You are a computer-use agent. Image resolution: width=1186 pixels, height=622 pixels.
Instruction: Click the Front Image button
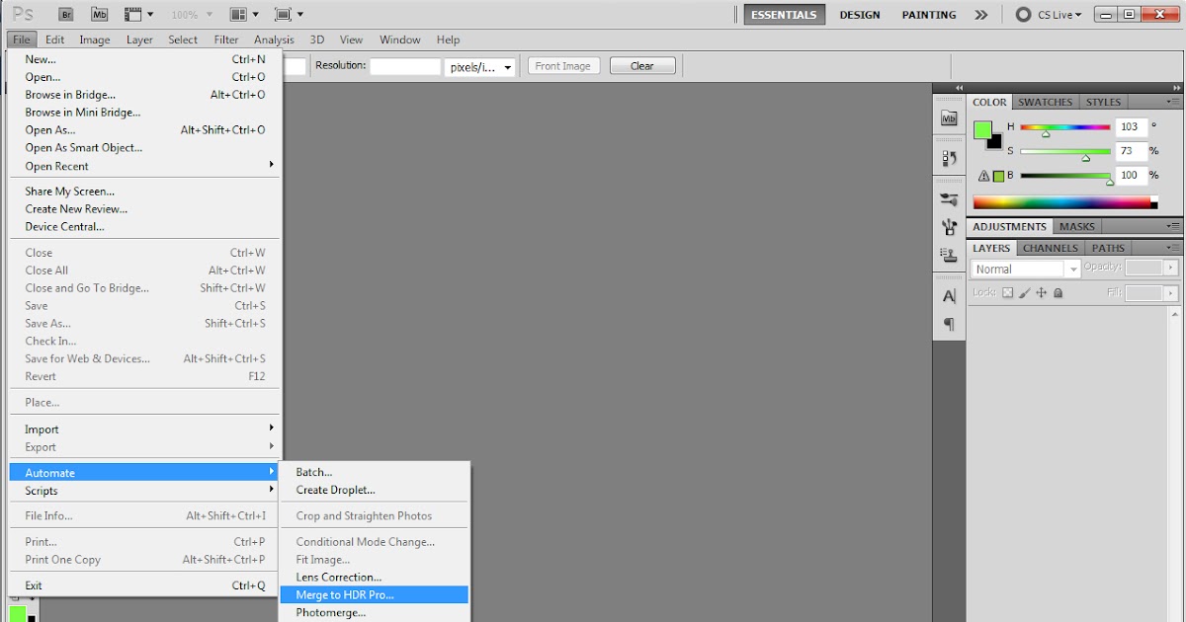click(x=562, y=66)
